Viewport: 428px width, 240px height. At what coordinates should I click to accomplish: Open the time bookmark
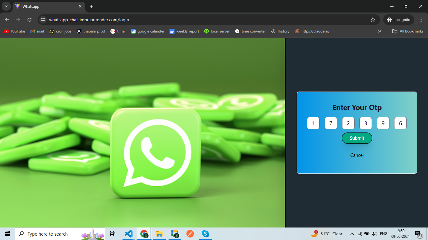click(x=117, y=31)
